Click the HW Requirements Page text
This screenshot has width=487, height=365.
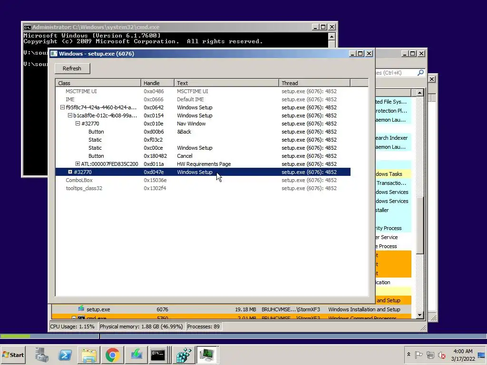click(x=204, y=164)
